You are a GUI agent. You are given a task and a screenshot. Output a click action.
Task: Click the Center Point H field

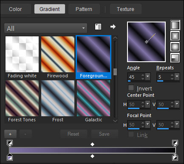click(134, 104)
